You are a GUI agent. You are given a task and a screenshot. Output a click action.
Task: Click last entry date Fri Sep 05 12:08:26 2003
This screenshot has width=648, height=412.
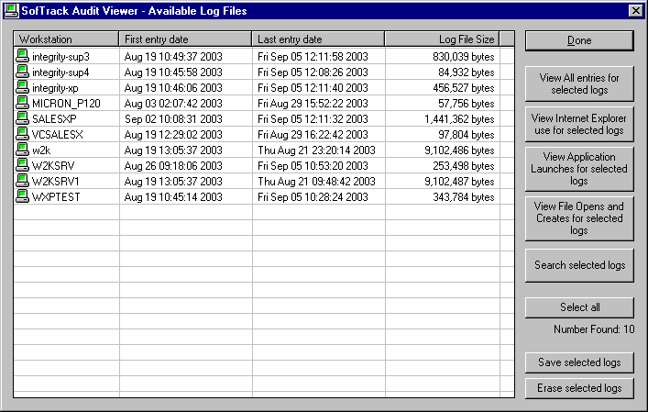coord(313,72)
